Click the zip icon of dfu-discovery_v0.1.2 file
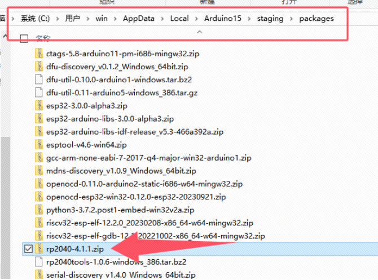 39,66
